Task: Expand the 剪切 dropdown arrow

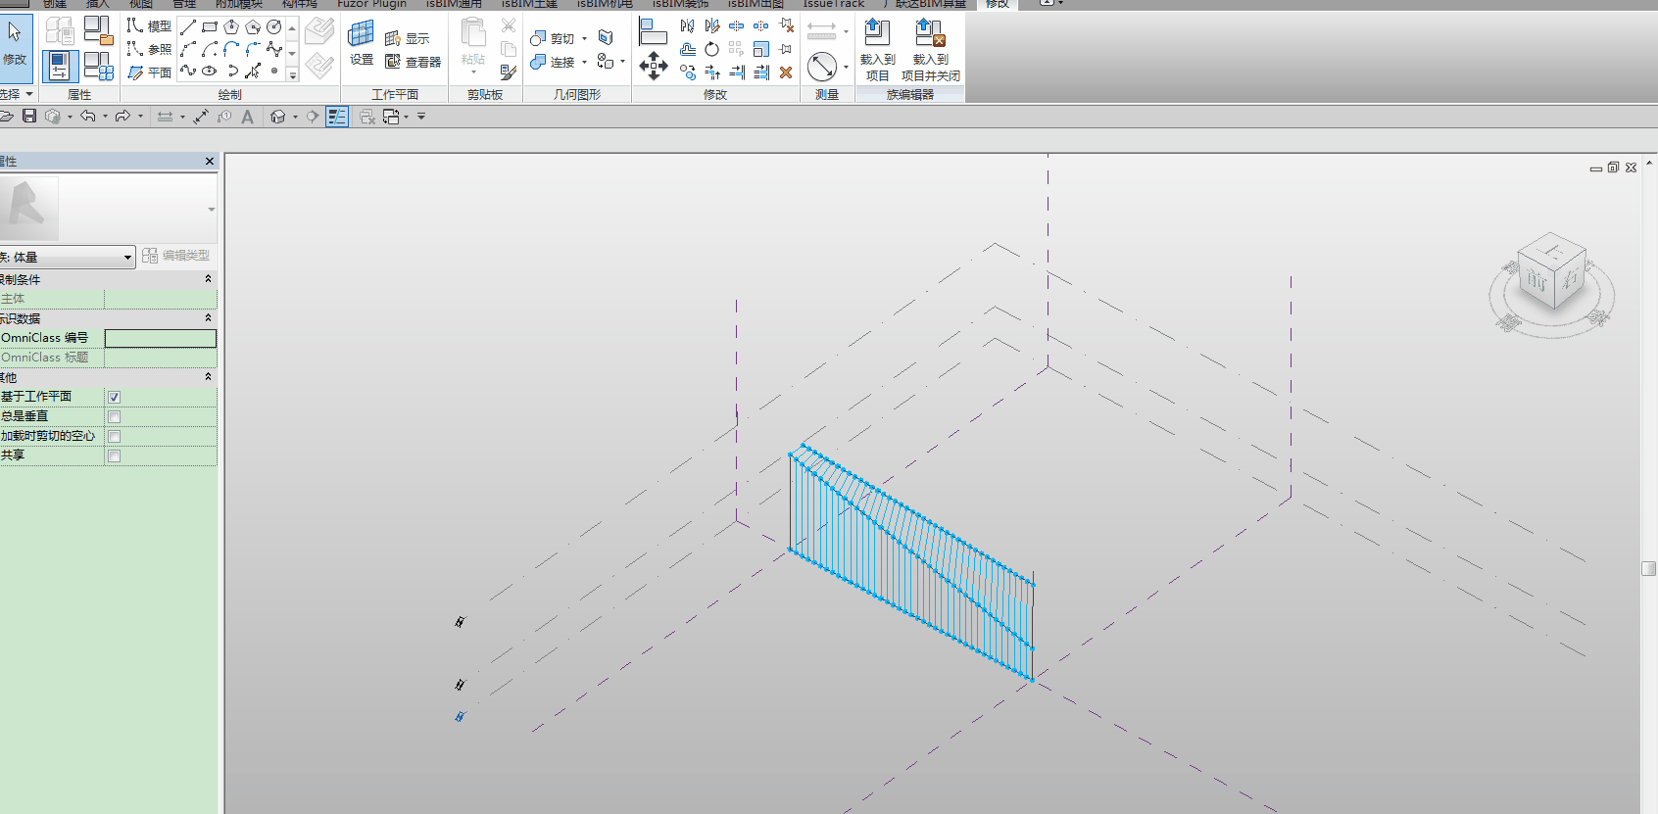Action: point(585,39)
